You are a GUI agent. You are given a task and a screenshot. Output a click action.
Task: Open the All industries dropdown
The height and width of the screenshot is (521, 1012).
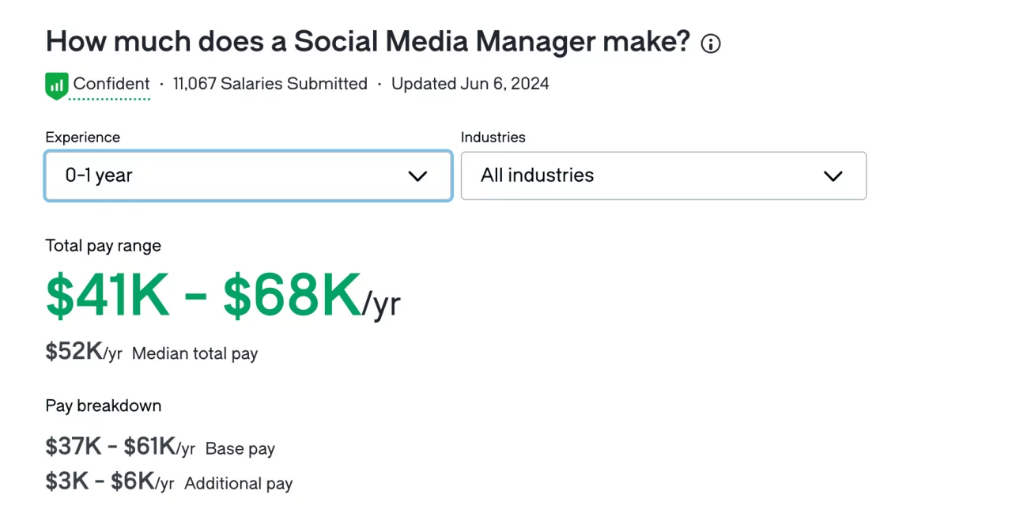pyautogui.click(x=663, y=176)
